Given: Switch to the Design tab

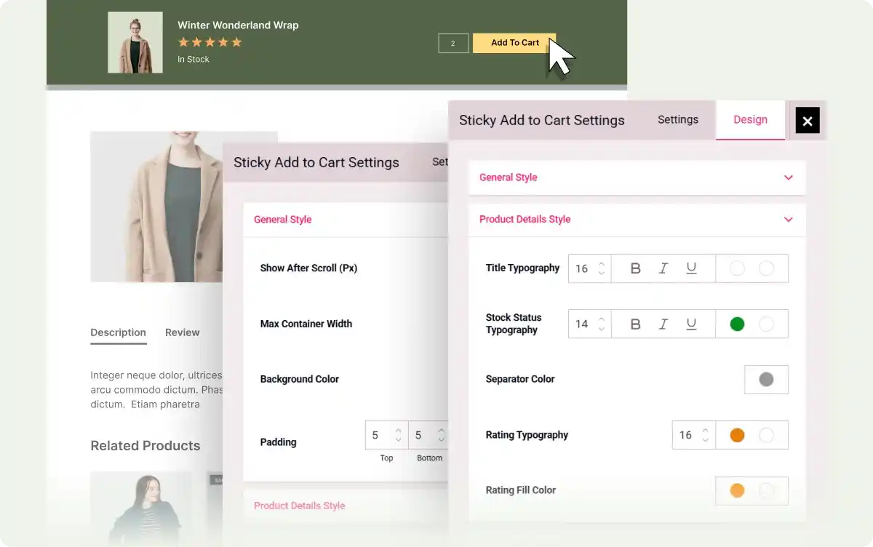Looking at the screenshot, I should click(x=750, y=120).
